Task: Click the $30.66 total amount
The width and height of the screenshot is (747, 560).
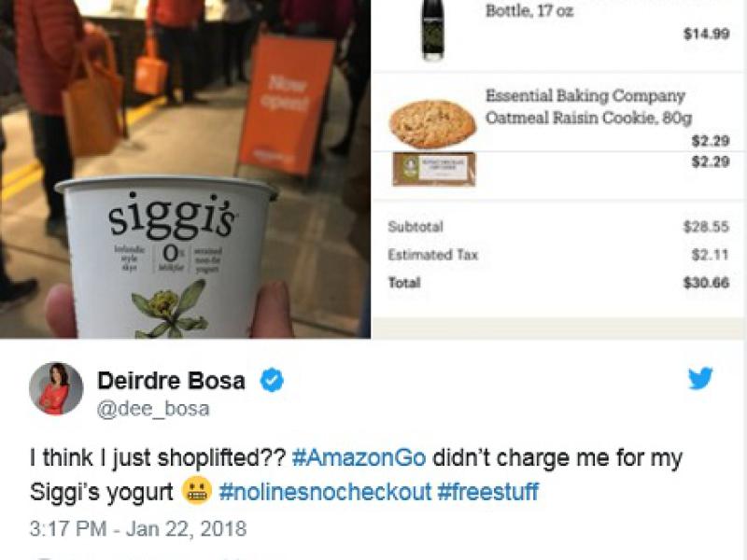Action: [706, 283]
